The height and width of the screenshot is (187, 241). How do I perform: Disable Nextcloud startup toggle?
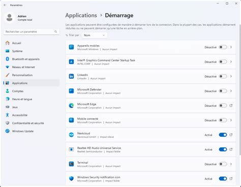click(223, 135)
